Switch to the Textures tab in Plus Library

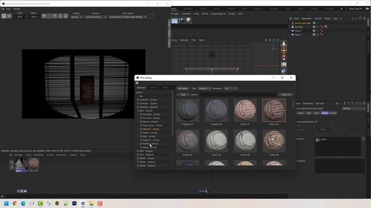tap(154, 88)
